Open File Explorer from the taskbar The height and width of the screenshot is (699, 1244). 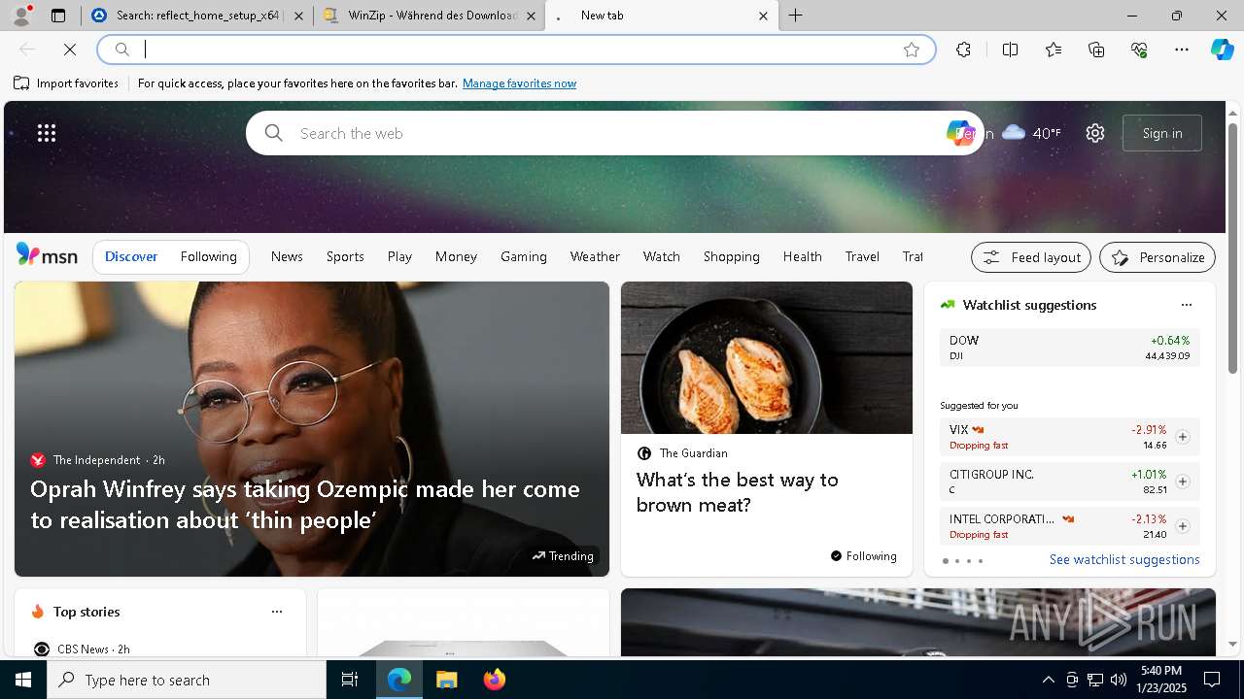click(446, 680)
